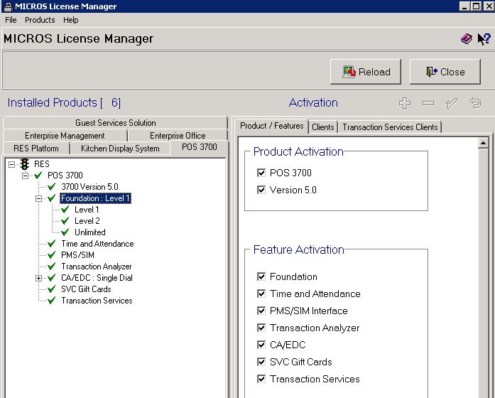Toggle the POS 3700 product checkbox
495x398 pixels.
coord(261,173)
